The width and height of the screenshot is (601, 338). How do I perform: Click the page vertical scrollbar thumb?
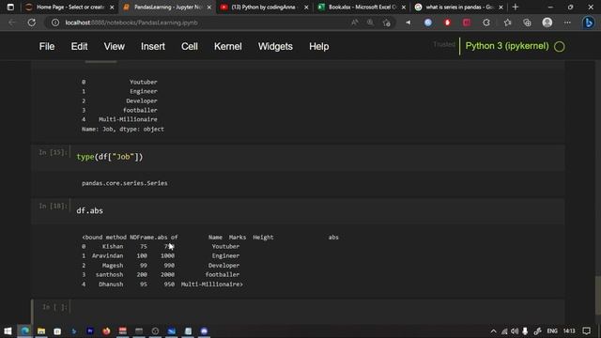point(597,296)
